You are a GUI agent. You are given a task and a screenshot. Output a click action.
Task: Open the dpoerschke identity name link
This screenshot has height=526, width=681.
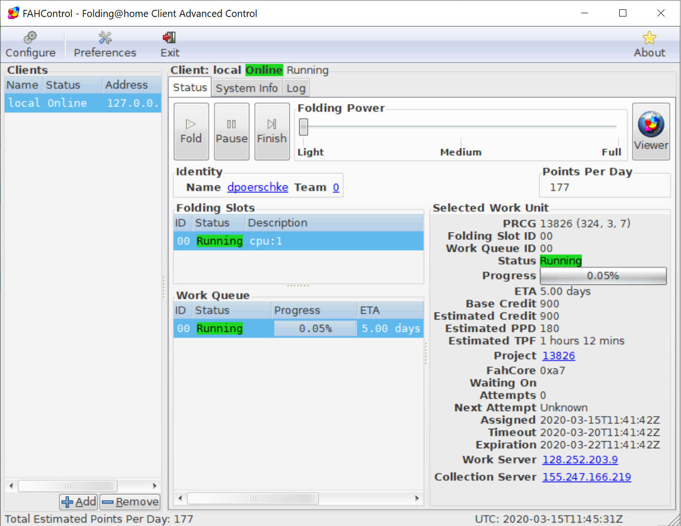257,187
